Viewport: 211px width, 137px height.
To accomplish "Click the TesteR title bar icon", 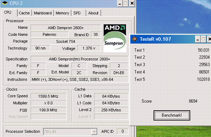I will (135, 39).
